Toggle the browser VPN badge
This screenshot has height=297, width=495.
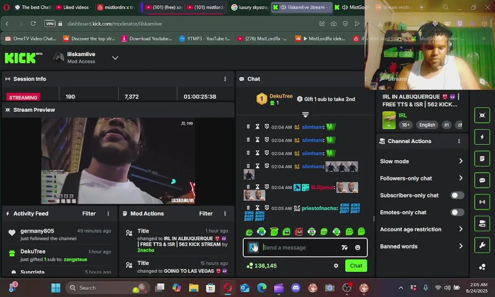pos(50,24)
